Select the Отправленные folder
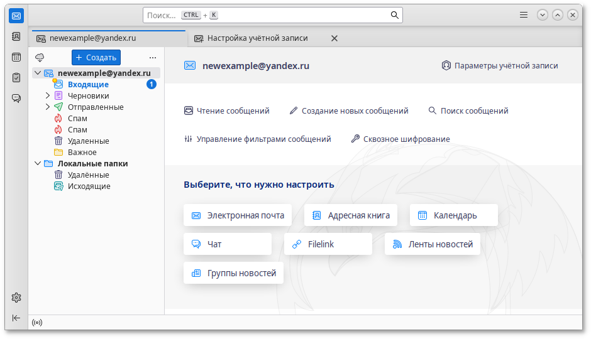The width and height of the screenshot is (591, 339). [x=96, y=107]
